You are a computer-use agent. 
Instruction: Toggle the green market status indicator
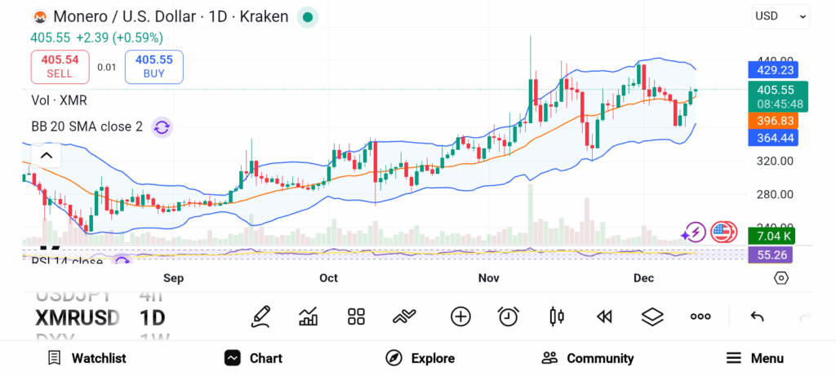tap(307, 16)
